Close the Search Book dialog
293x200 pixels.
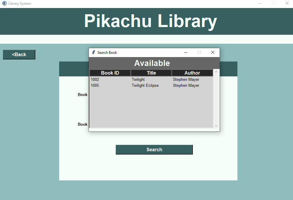point(213,52)
